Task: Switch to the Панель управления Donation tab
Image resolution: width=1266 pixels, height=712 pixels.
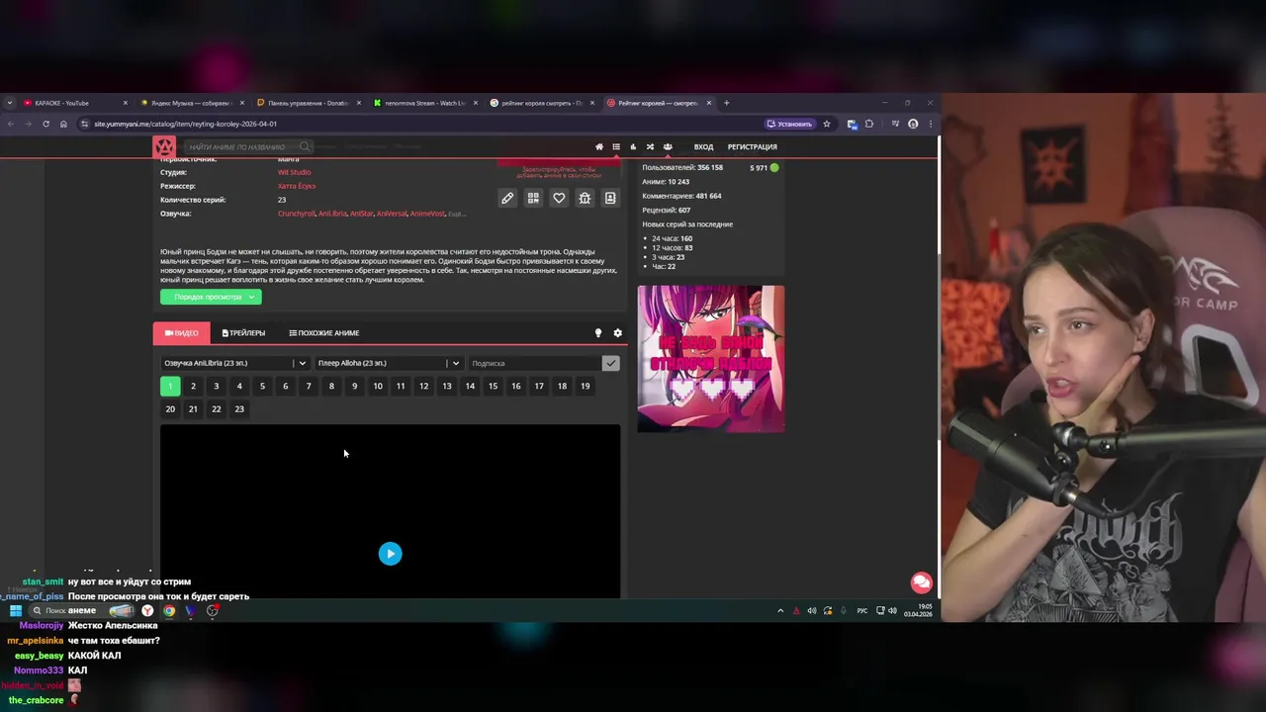Action: pos(309,103)
